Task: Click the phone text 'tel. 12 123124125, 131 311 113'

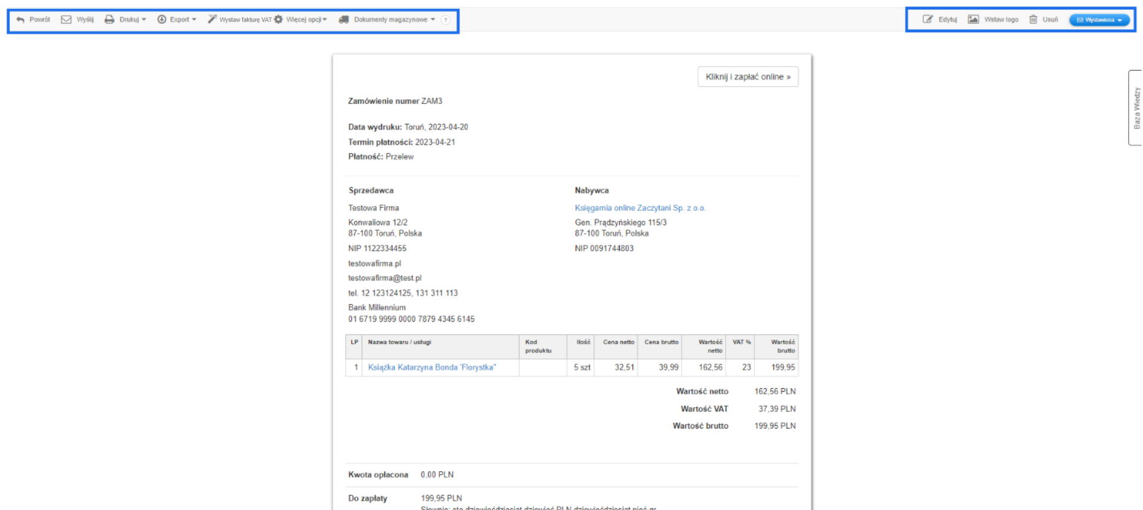Action: tap(403, 293)
